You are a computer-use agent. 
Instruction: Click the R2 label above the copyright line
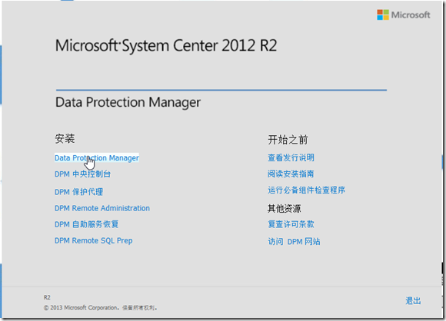[47, 297]
